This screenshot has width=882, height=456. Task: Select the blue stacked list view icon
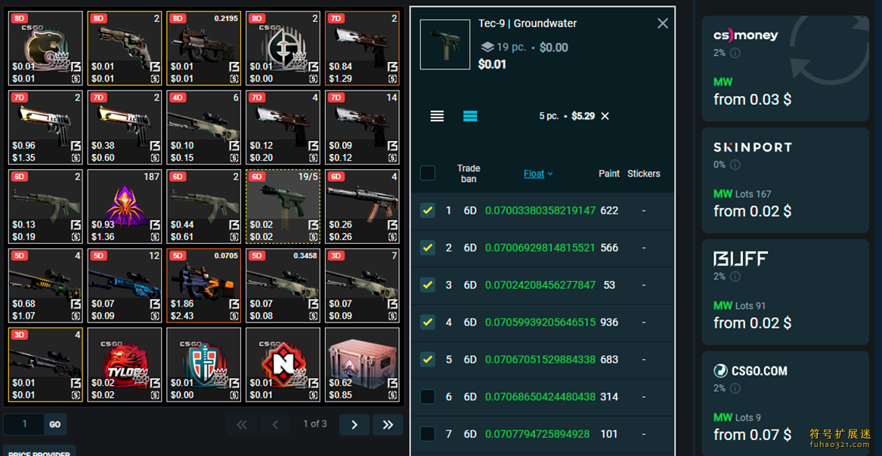click(x=470, y=116)
